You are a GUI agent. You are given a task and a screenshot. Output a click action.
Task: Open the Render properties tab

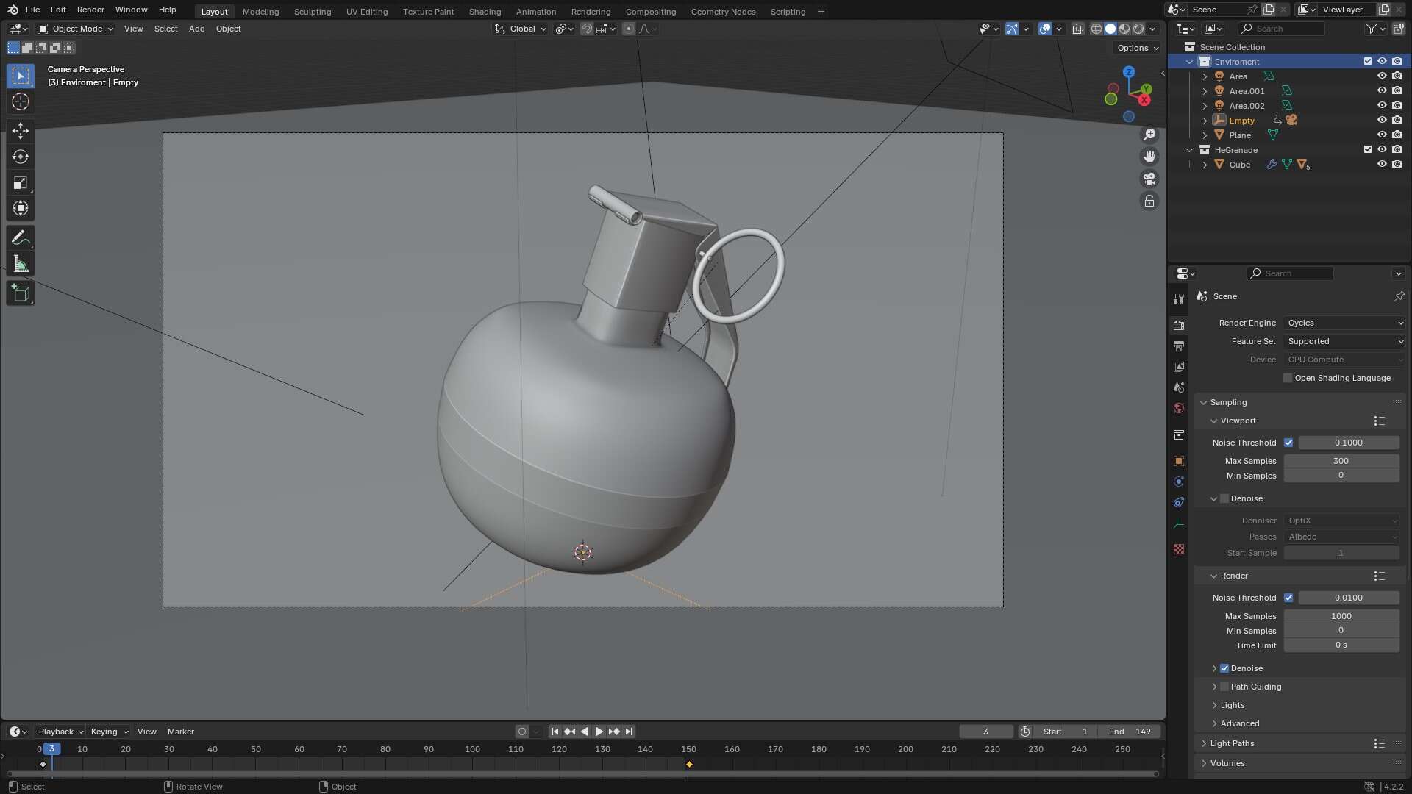[x=1179, y=325]
